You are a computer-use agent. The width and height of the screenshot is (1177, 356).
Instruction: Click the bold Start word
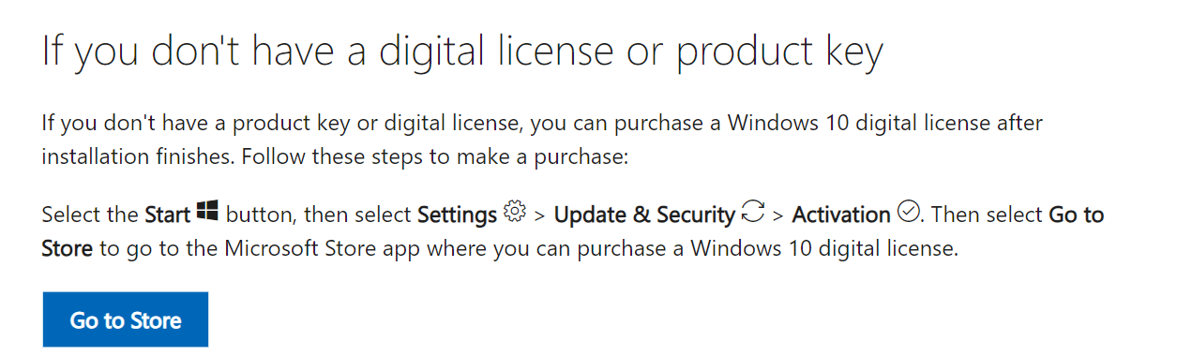168,215
